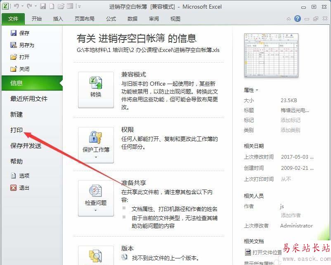Click the 打开文件位置 link

[x=263, y=252]
